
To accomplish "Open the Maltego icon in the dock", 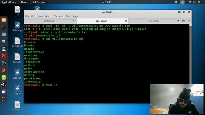I will [4, 63].
